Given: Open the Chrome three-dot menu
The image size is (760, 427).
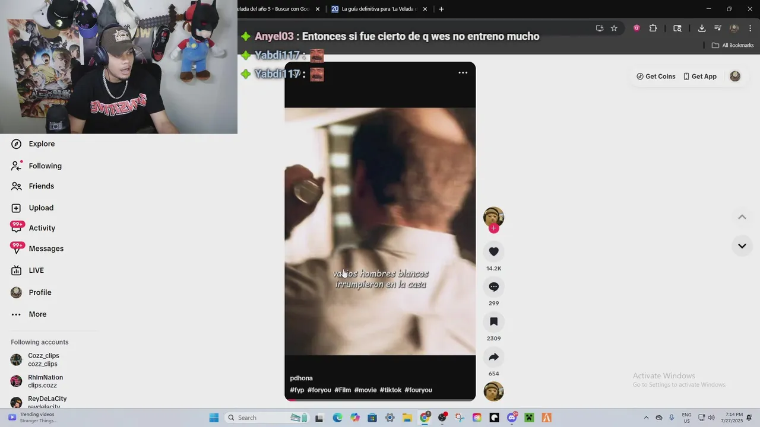Looking at the screenshot, I should tap(750, 28).
